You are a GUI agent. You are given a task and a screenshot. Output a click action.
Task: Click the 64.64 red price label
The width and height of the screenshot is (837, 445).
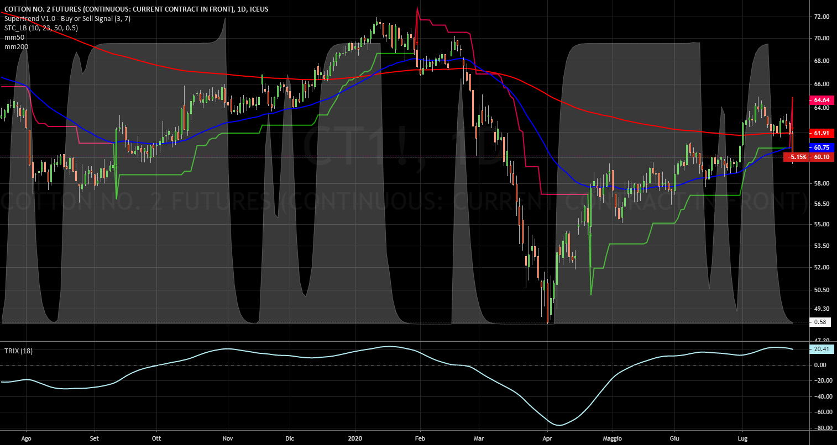coord(821,100)
